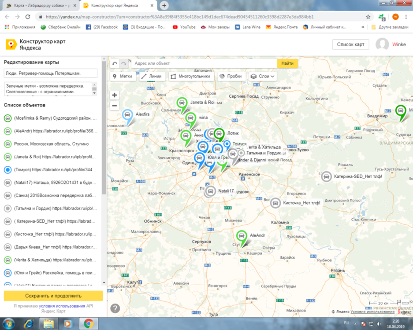Toggle the Пробки traffic layer
Screen dimensions: 413x330
231,76
